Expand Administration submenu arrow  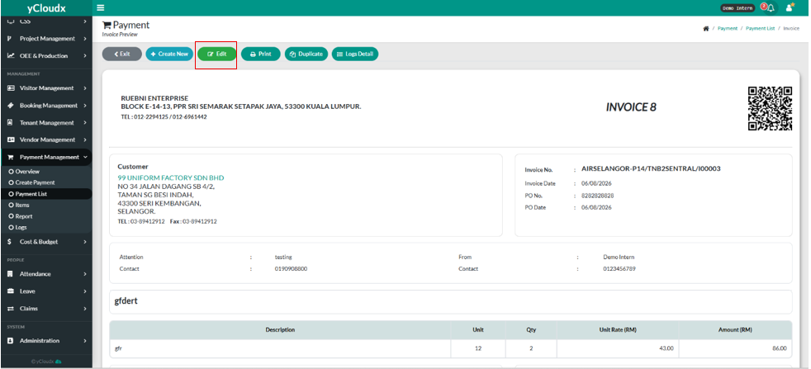tap(85, 341)
